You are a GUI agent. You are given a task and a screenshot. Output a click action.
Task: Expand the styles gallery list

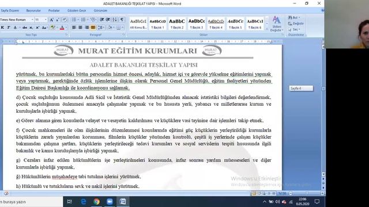(x=267, y=29)
